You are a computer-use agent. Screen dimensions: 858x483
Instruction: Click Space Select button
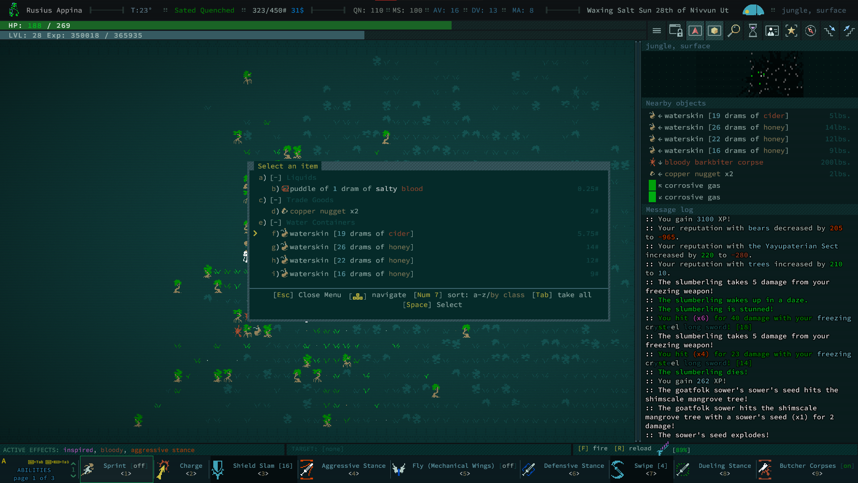click(x=432, y=305)
